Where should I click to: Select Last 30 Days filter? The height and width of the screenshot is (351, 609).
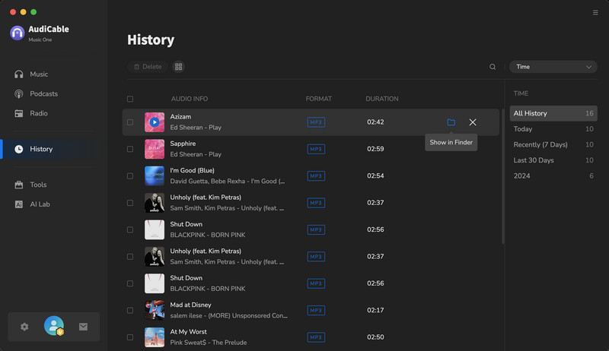(553, 160)
